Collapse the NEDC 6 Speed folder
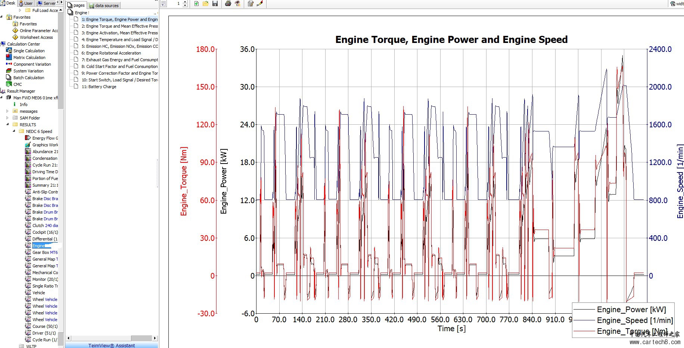Viewport: 684px width, 348px height. click(14, 131)
